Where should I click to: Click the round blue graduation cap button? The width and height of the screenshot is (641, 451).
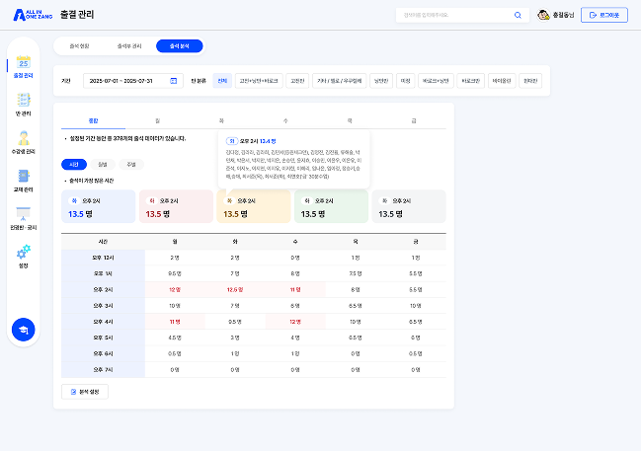(x=24, y=330)
